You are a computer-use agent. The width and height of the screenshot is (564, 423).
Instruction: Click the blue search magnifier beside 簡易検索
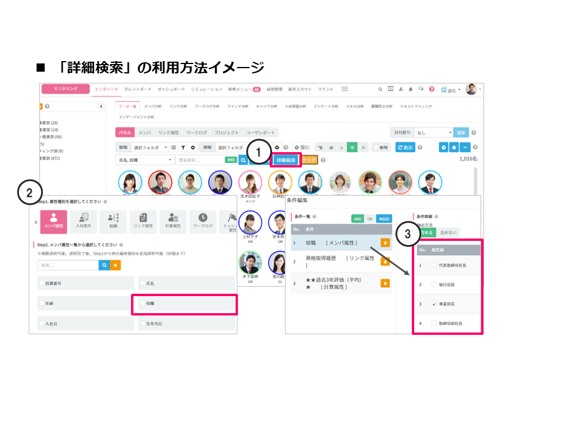(x=243, y=160)
